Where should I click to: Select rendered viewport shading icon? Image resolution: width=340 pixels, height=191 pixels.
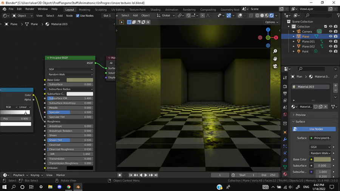pyautogui.click(x=272, y=15)
